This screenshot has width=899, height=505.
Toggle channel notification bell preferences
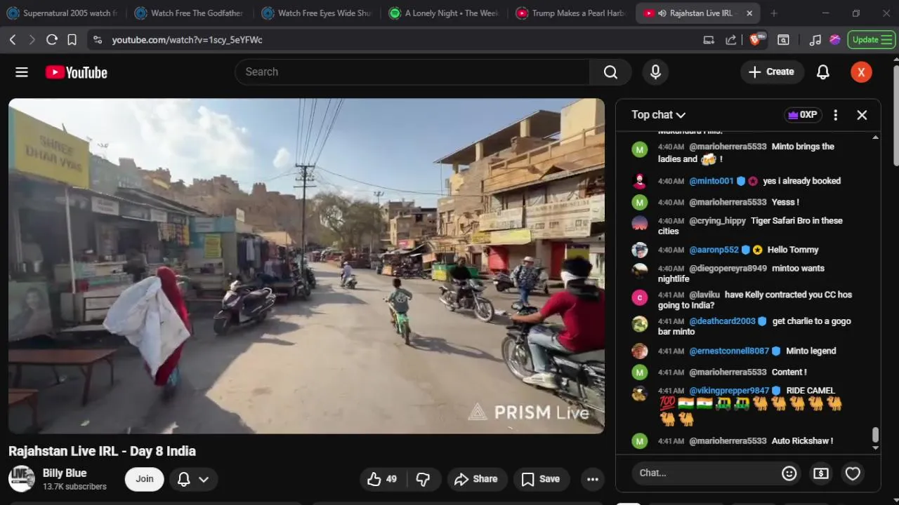192,479
